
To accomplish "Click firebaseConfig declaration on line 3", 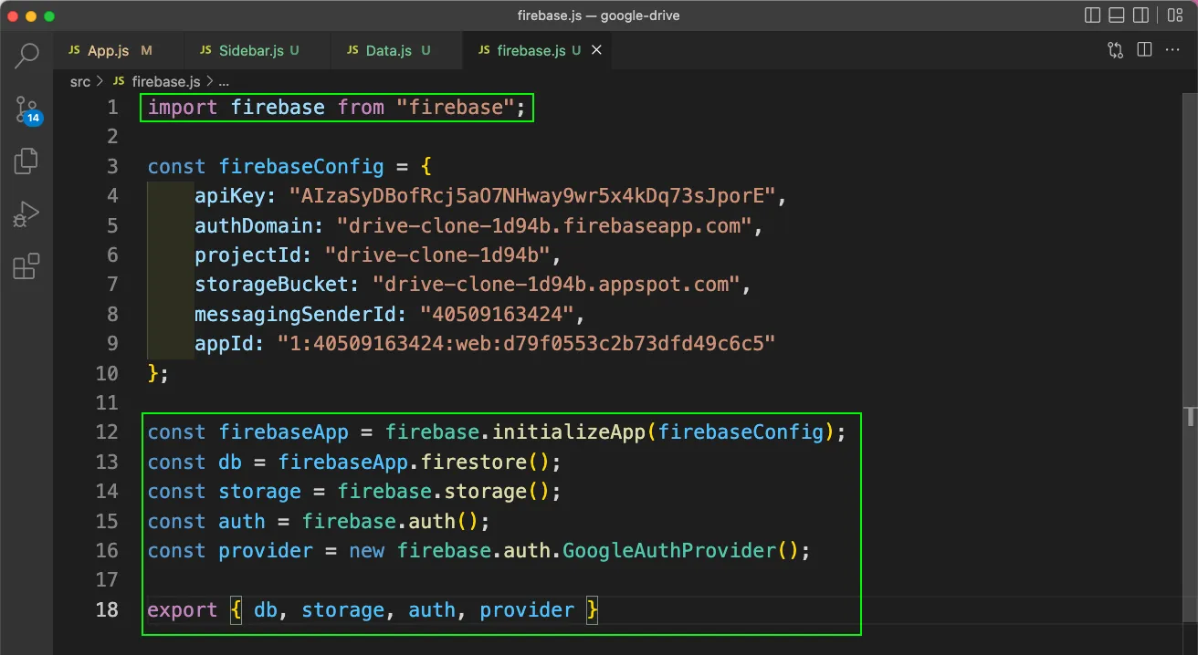I will (x=301, y=167).
